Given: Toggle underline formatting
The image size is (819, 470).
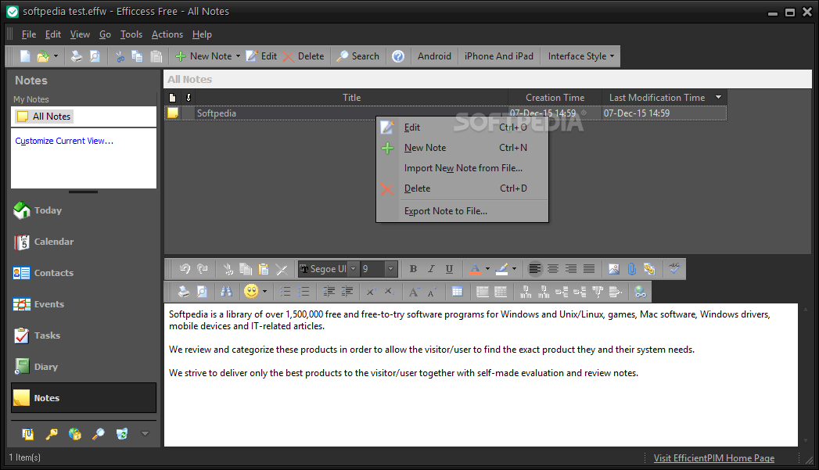Looking at the screenshot, I should 449,269.
